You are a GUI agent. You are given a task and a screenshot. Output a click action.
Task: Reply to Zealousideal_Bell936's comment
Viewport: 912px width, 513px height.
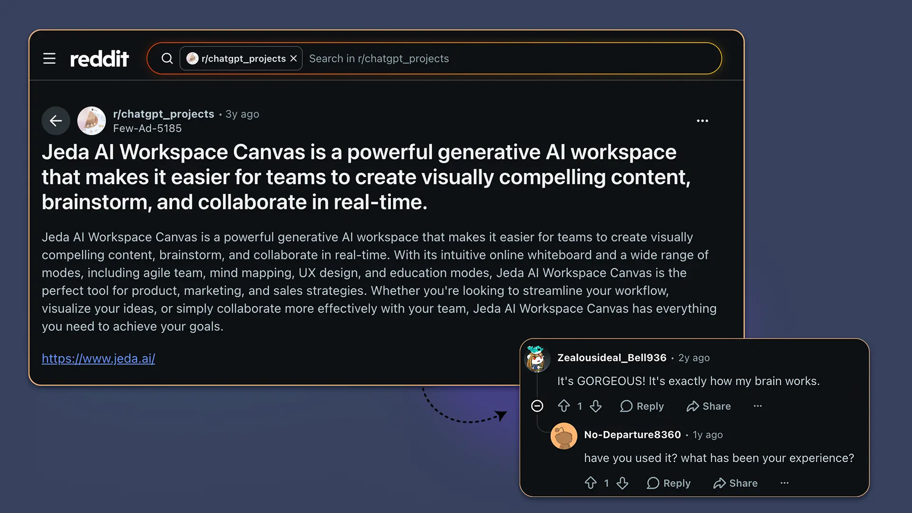tap(642, 406)
